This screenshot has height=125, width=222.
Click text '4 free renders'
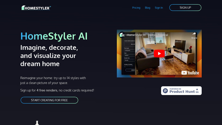pyautogui.click(x=47, y=90)
